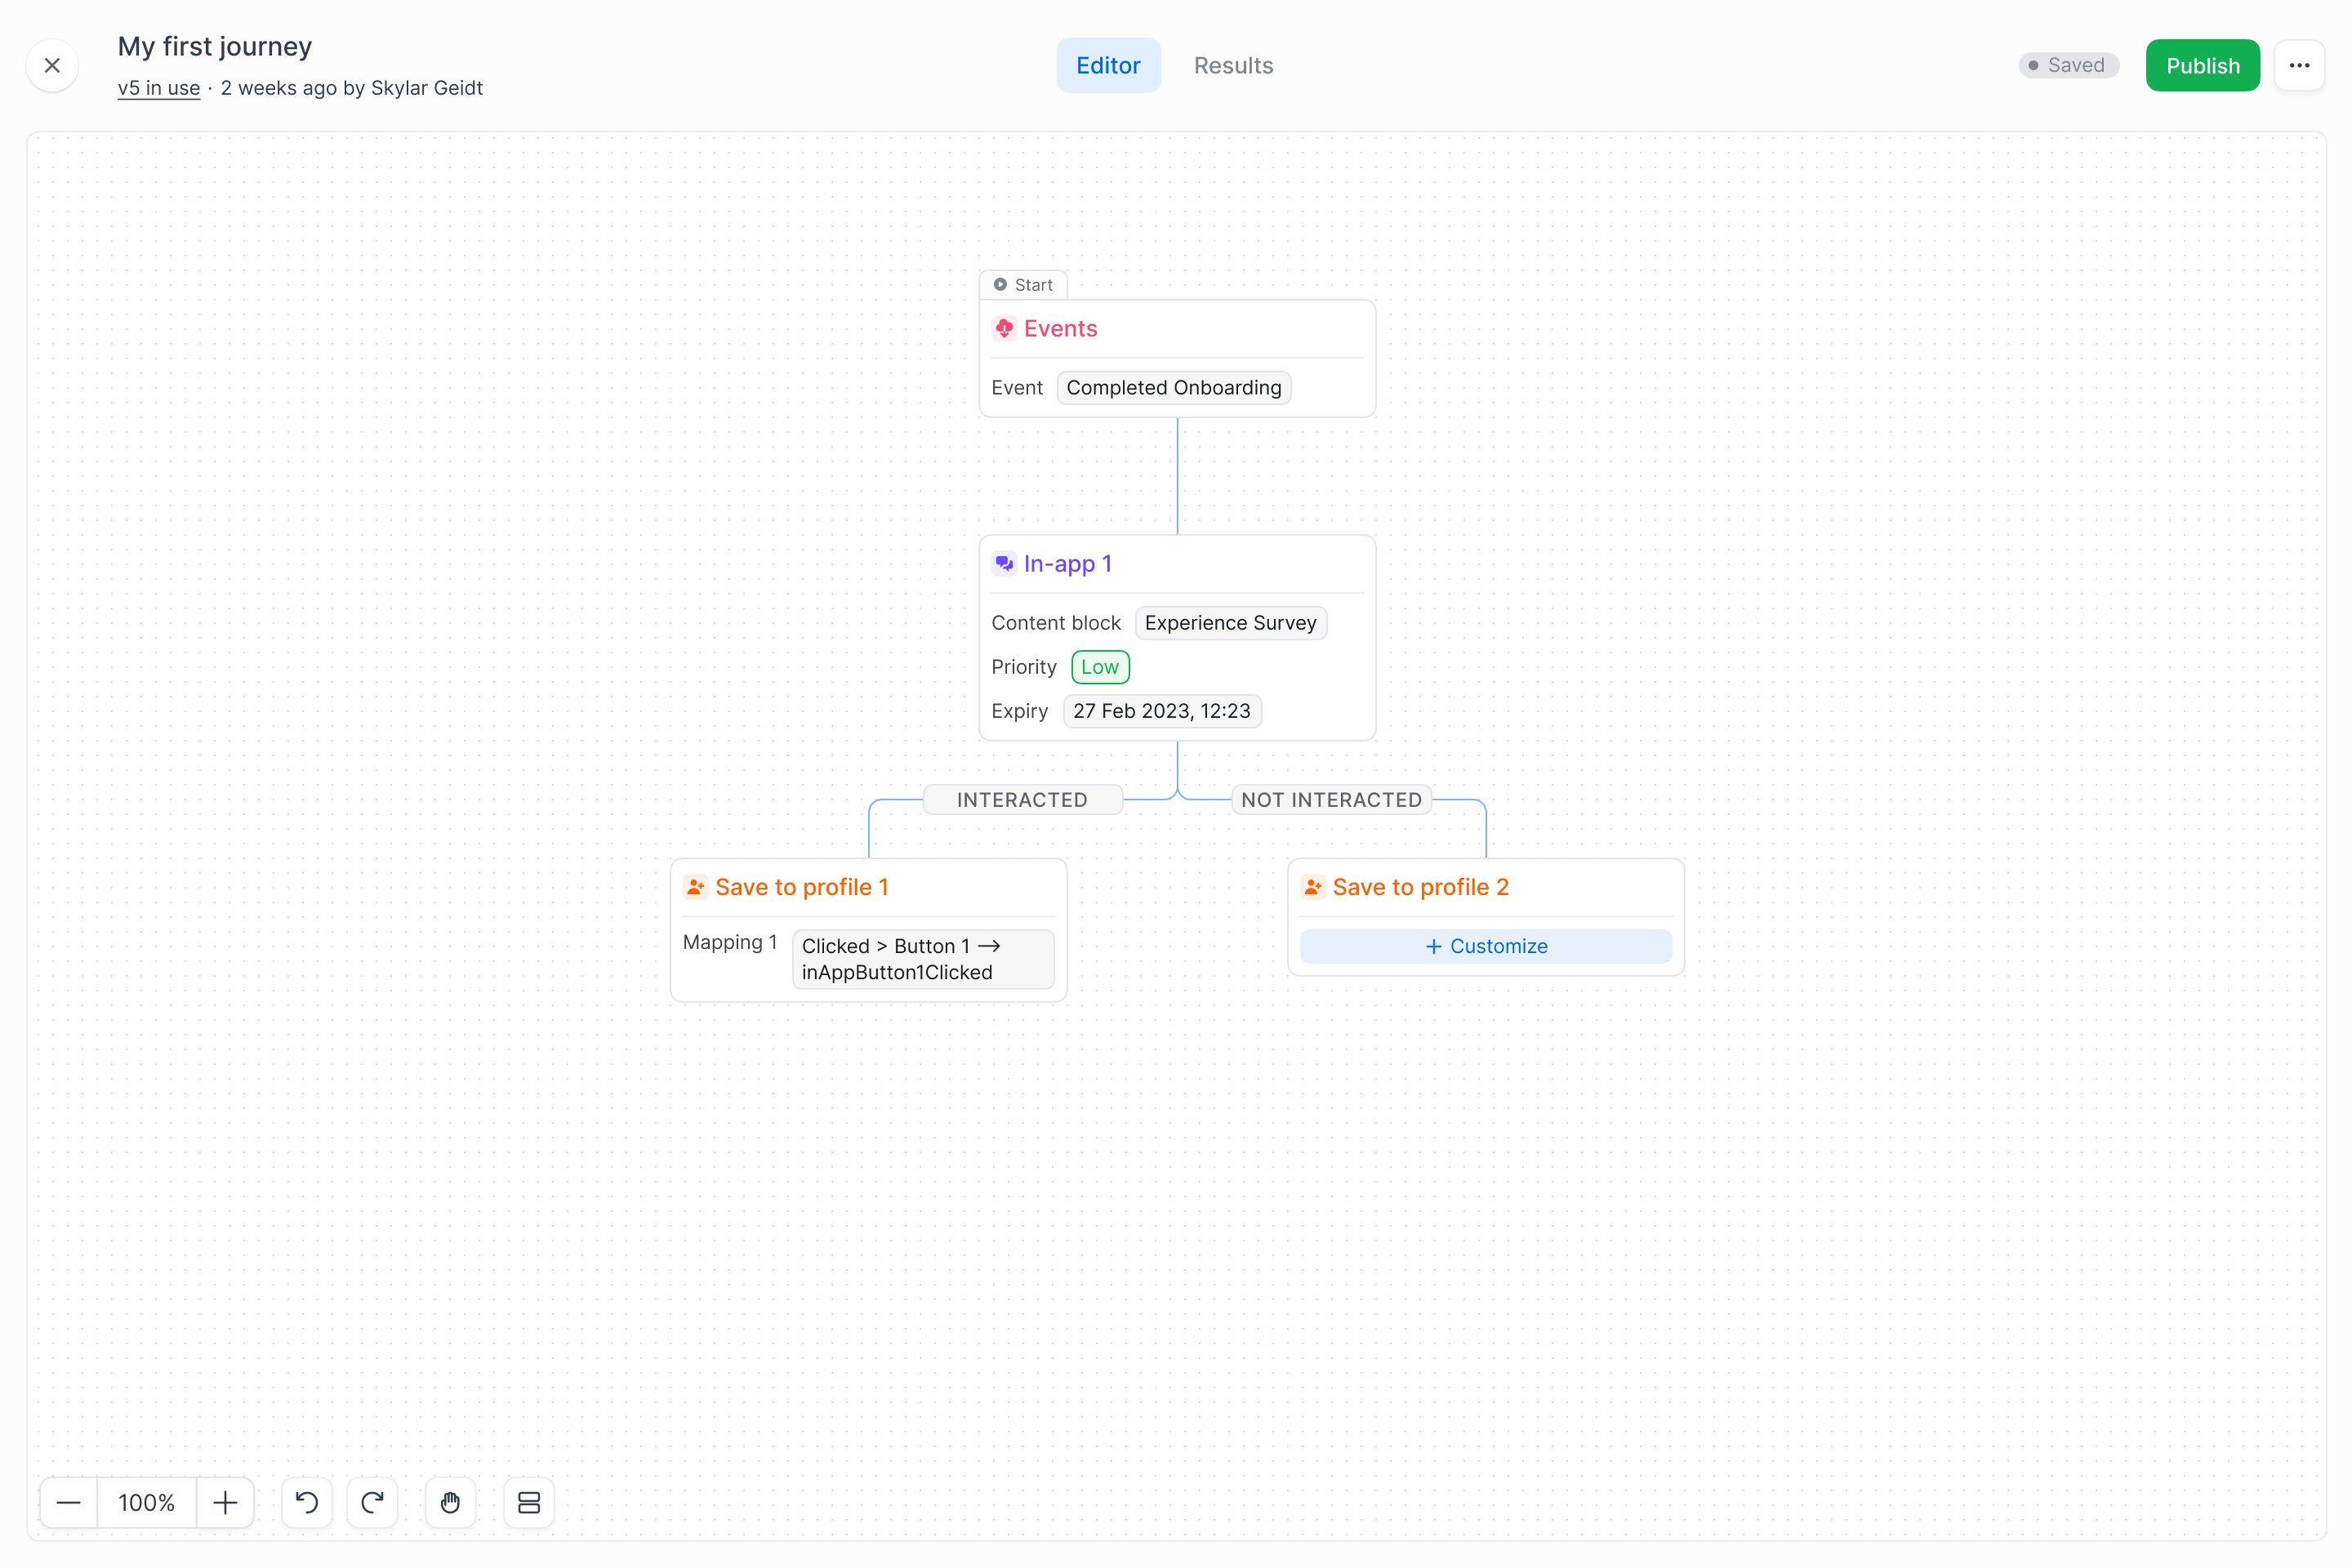
Task: Toggle the hand pan tool
Action: click(x=450, y=1503)
